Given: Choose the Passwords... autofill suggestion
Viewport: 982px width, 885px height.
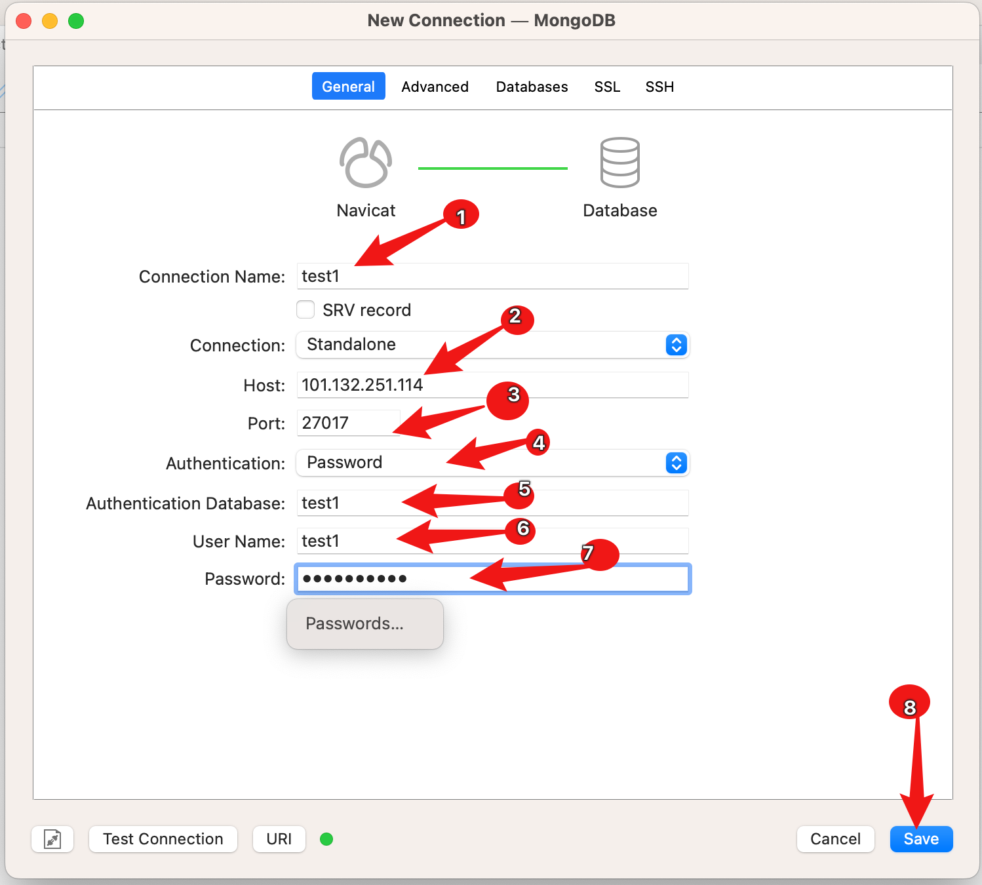Looking at the screenshot, I should [365, 623].
